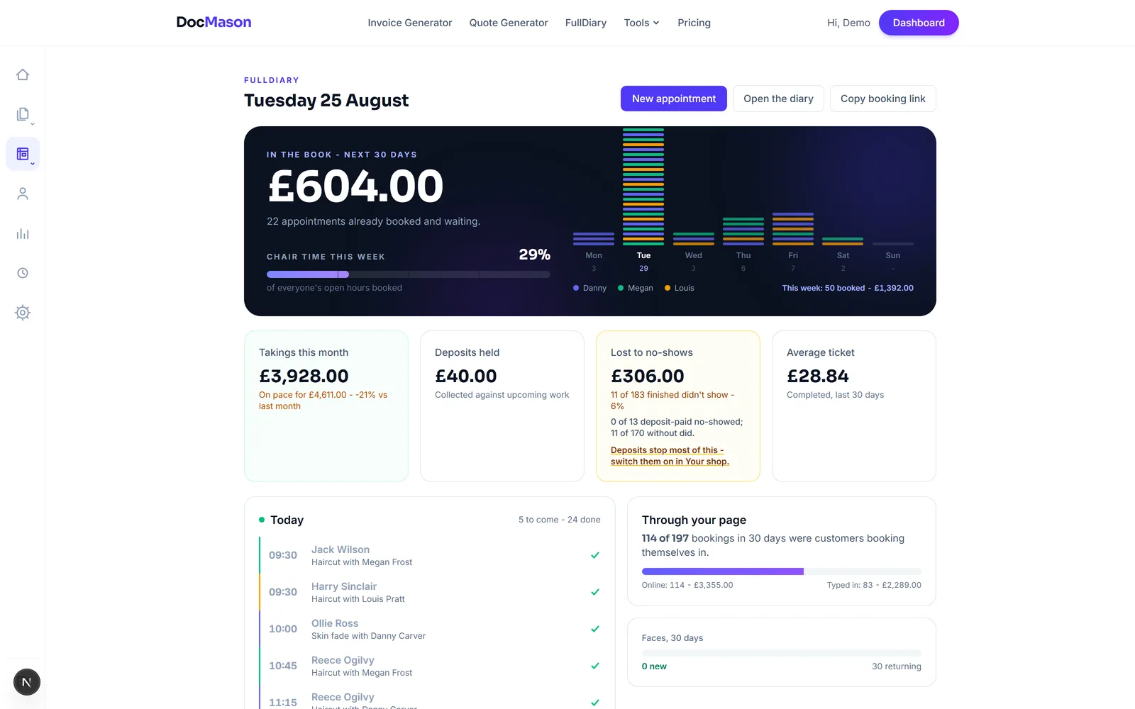Open the Deposits held card
This screenshot has height=709, width=1135.
click(502, 406)
